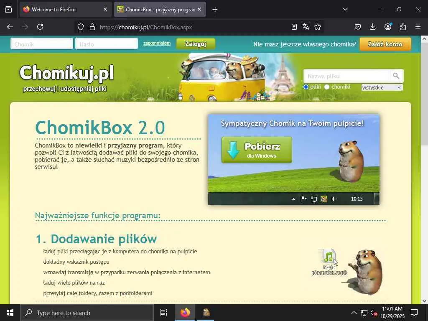428x321 pixels.
Task: Click Załóż konto button
Action: tap(385, 44)
